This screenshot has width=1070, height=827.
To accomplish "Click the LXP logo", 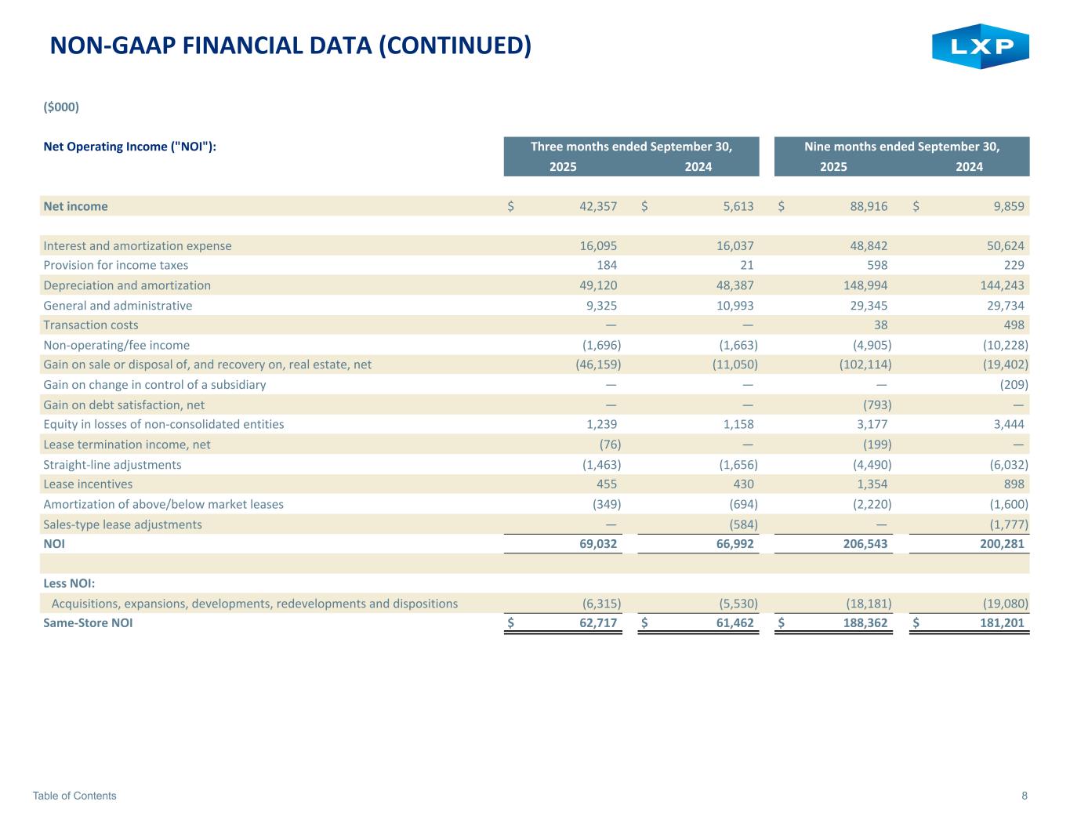I will tap(980, 47).
